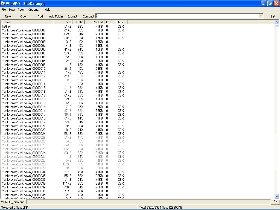Select file unknown_00000028
Viewport: 280px width, 210px height.
click(24, 145)
